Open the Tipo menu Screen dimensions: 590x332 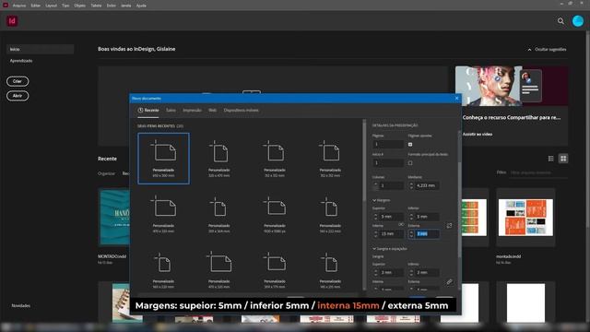pos(65,6)
